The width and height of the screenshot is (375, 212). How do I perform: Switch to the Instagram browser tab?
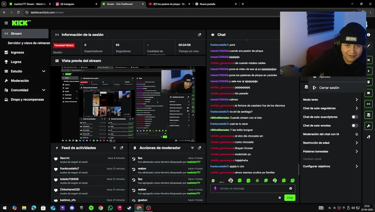click(76, 4)
